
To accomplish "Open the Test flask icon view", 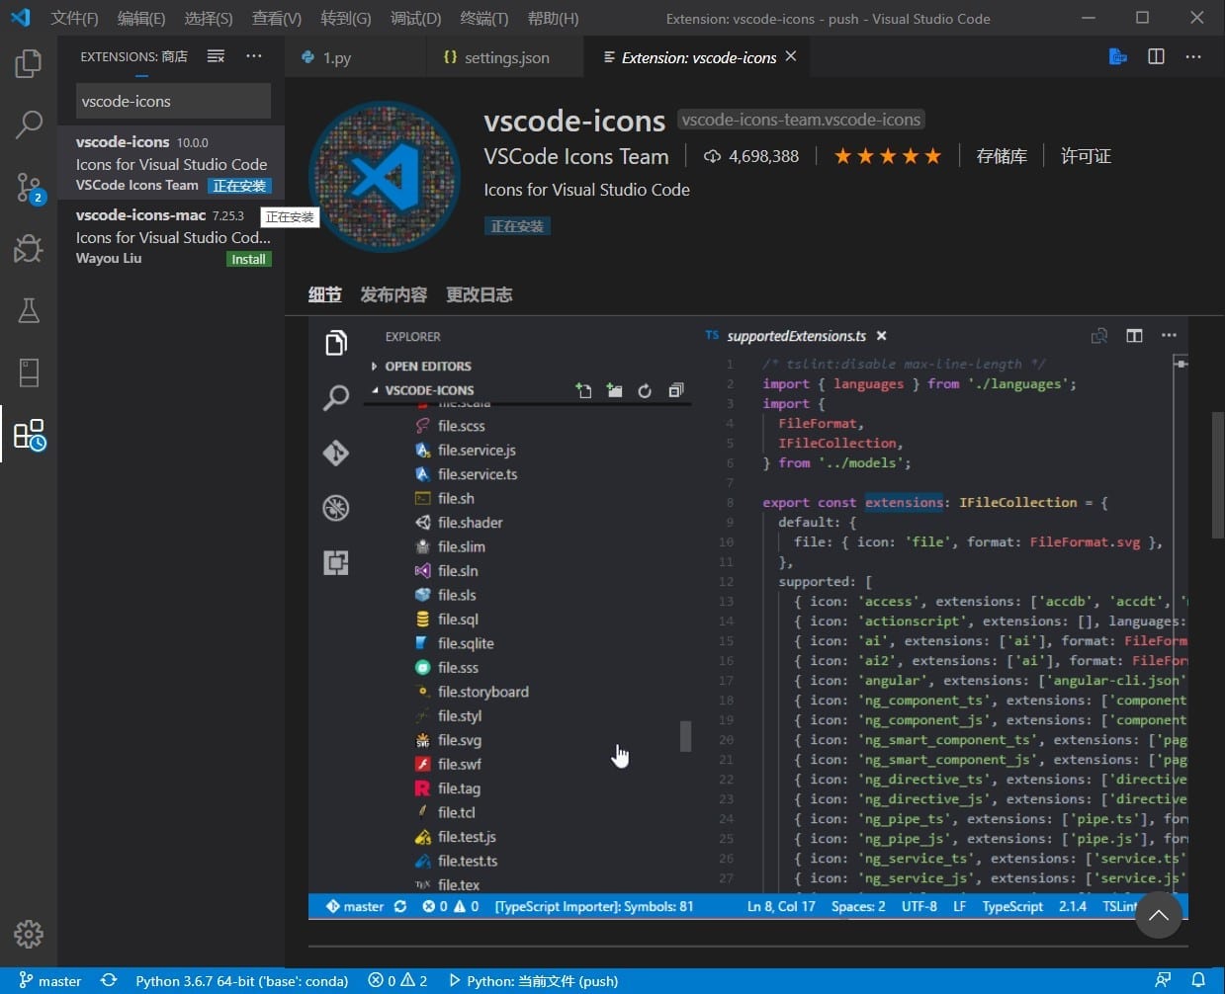I will tap(29, 310).
